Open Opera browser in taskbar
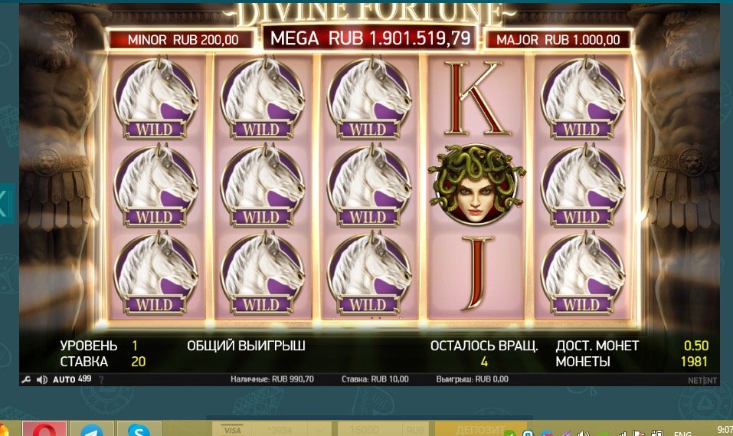This screenshot has height=436, width=733. point(44,429)
